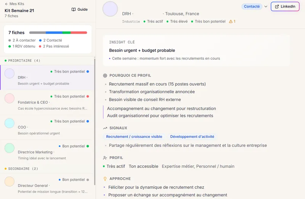Click the red status dot on Fondatrice card
The height and width of the screenshot is (199, 305).
88,96
